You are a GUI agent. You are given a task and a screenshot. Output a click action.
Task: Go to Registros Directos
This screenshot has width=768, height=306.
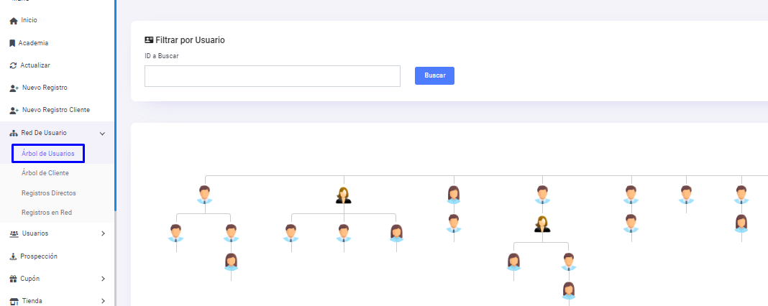(x=49, y=193)
